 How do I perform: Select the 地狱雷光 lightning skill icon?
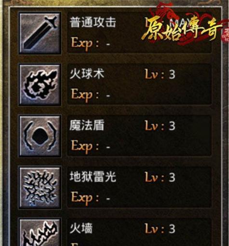(40, 188)
